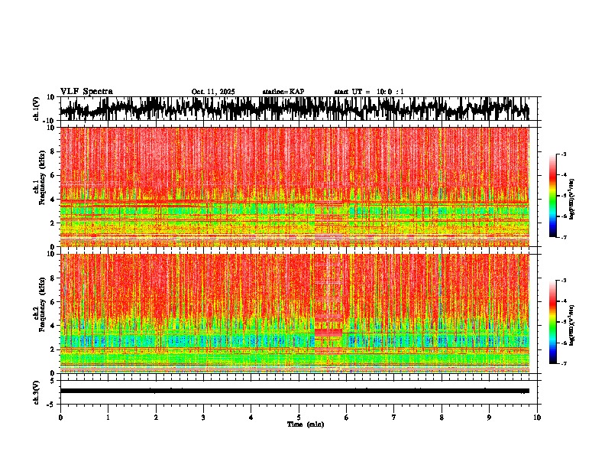Image resolution: width=605 pixels, height=468 pixels.
Task: Click time axis tick label "1"
Action: pos(108,418)
